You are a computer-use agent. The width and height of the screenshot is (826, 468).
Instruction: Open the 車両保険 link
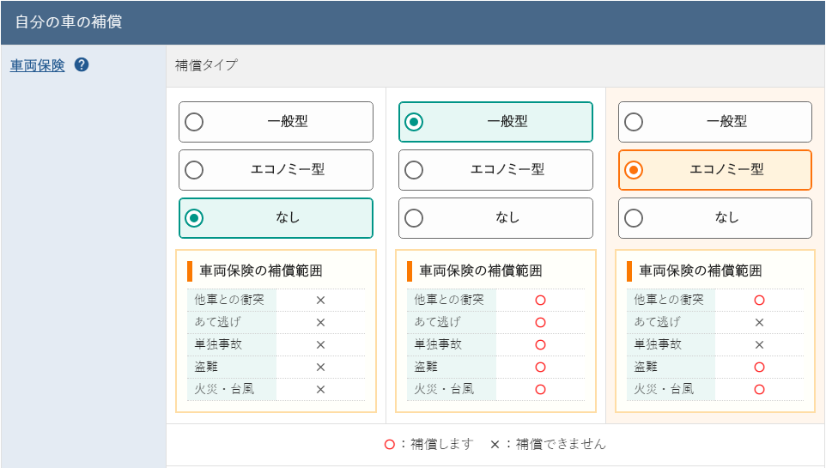coord(38,65)
